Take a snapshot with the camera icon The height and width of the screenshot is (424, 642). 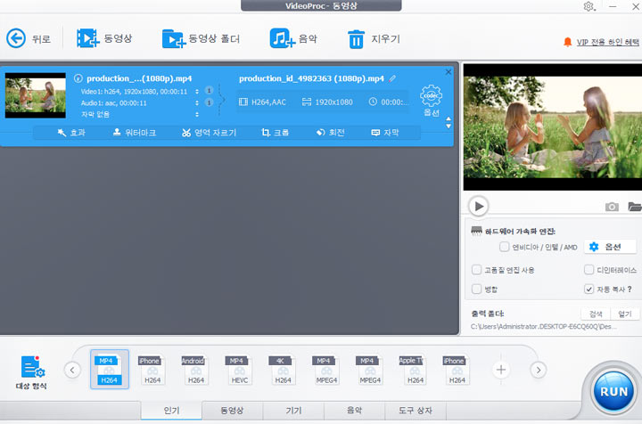[612, 207]
